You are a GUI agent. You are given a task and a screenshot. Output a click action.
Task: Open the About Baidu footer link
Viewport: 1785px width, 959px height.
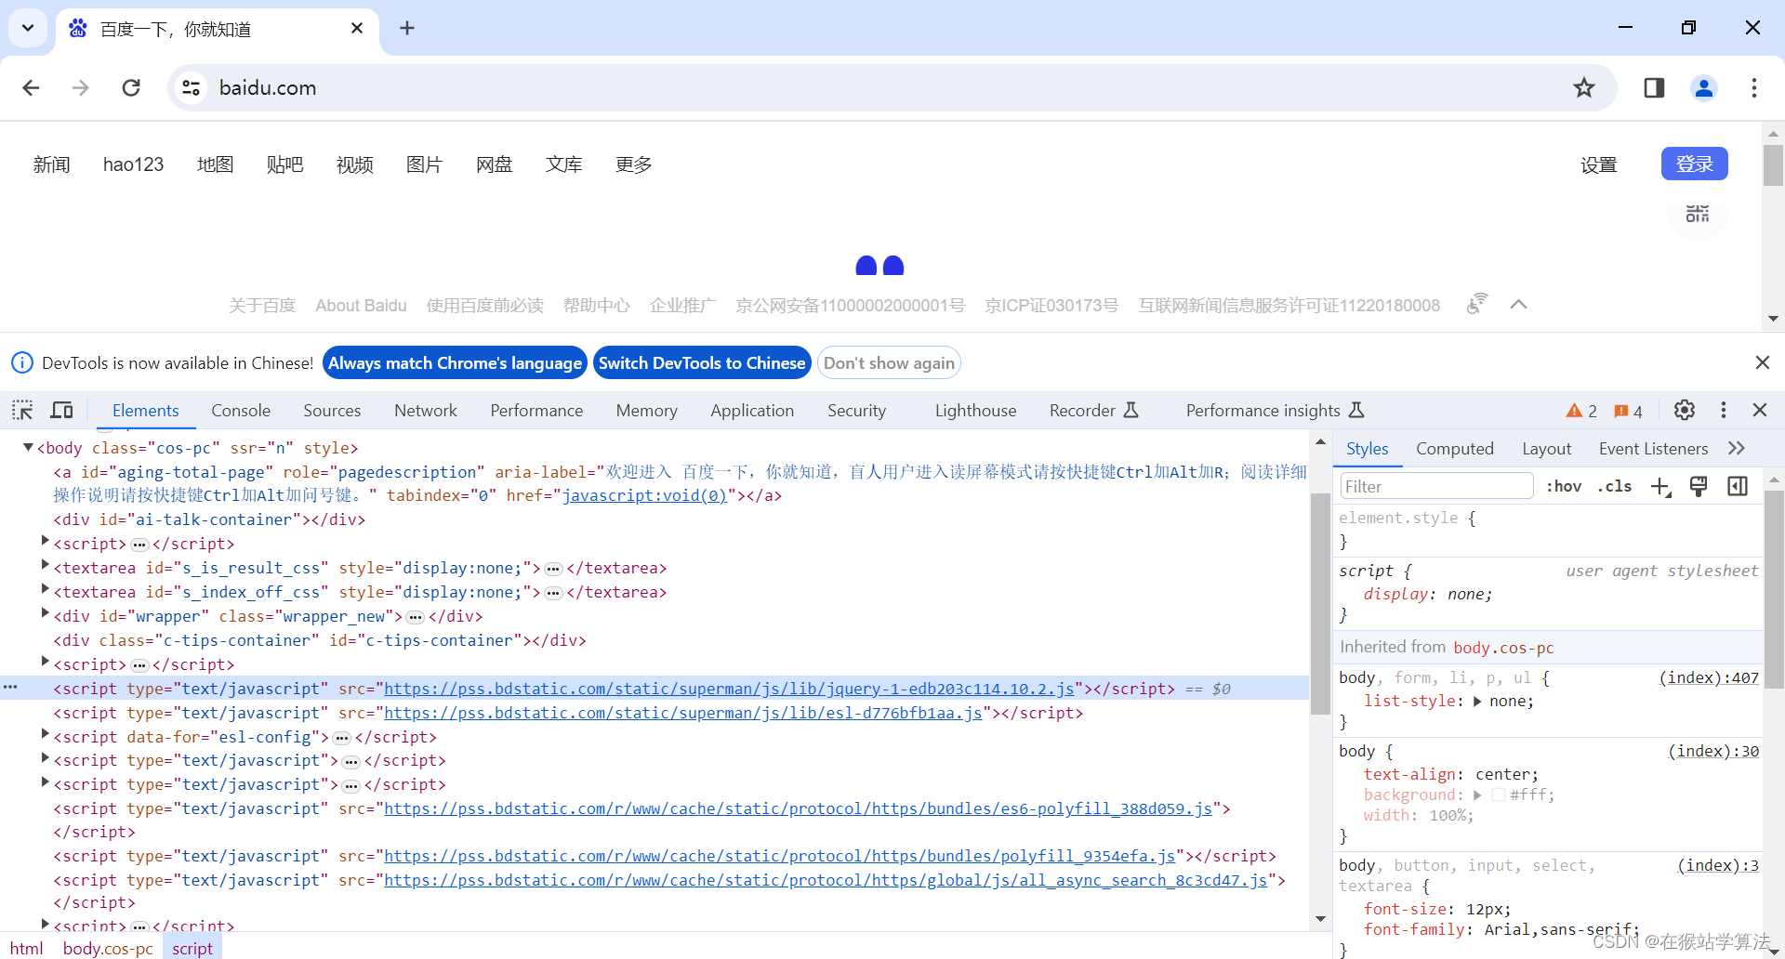pos(361,305)
